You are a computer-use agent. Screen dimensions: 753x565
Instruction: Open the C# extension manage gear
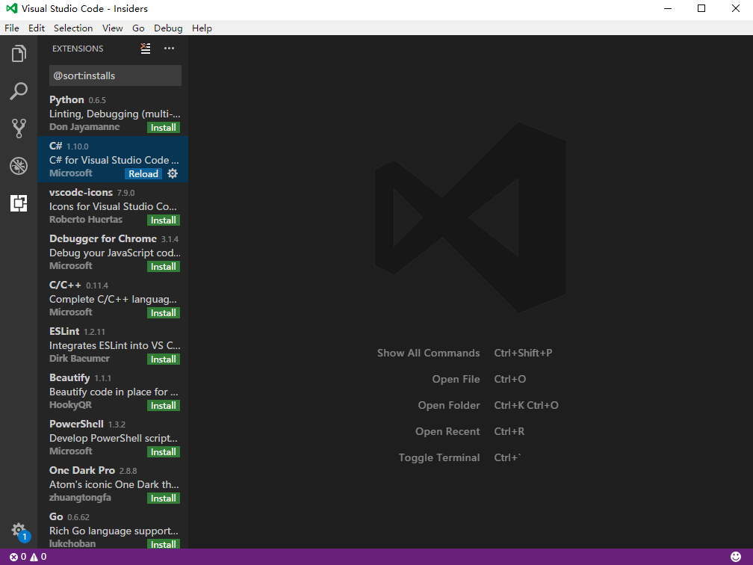coord(173,173)
